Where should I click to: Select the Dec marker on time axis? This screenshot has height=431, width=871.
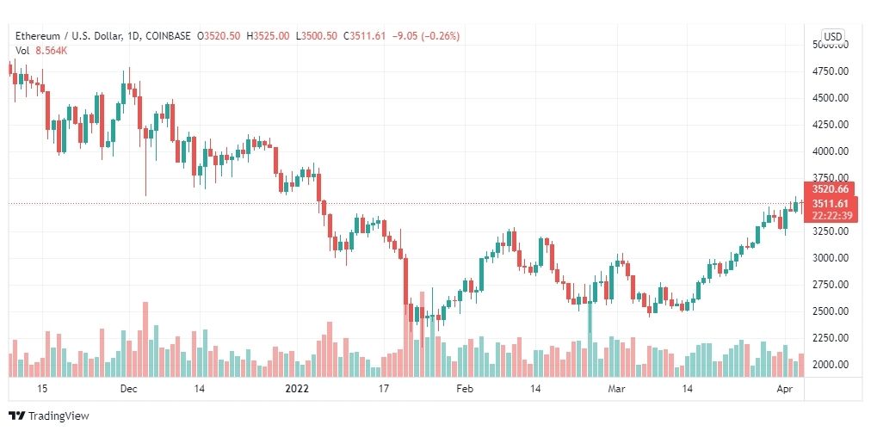pyautogui.click(x=128, y=389)
